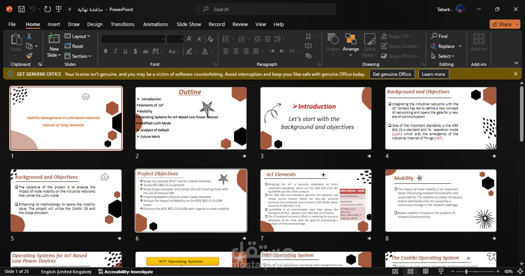Click Start From Beginning presentation icon
525x276 pixels.
click(58, 9)
